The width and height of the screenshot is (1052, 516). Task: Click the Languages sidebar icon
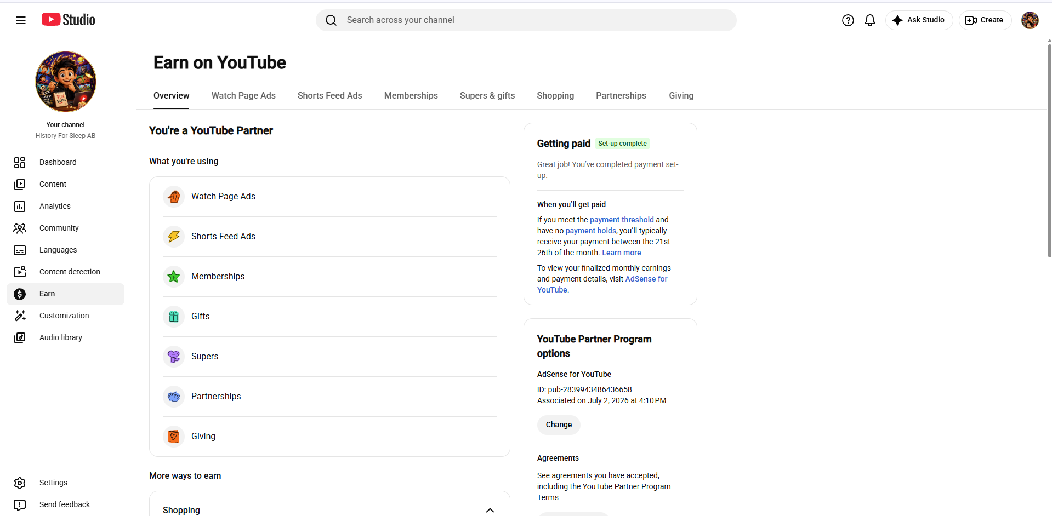tap(20, 250)
